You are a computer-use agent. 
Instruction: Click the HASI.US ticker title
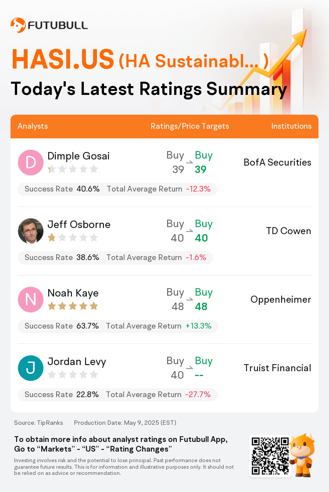click(63, 59)
